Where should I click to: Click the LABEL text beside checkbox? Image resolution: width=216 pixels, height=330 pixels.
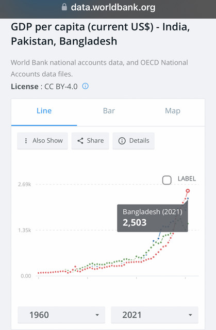coord(187,179)
